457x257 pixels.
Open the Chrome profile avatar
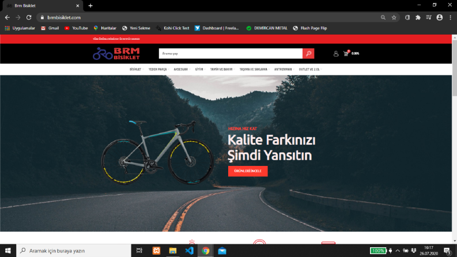click(x=440, y=17)
